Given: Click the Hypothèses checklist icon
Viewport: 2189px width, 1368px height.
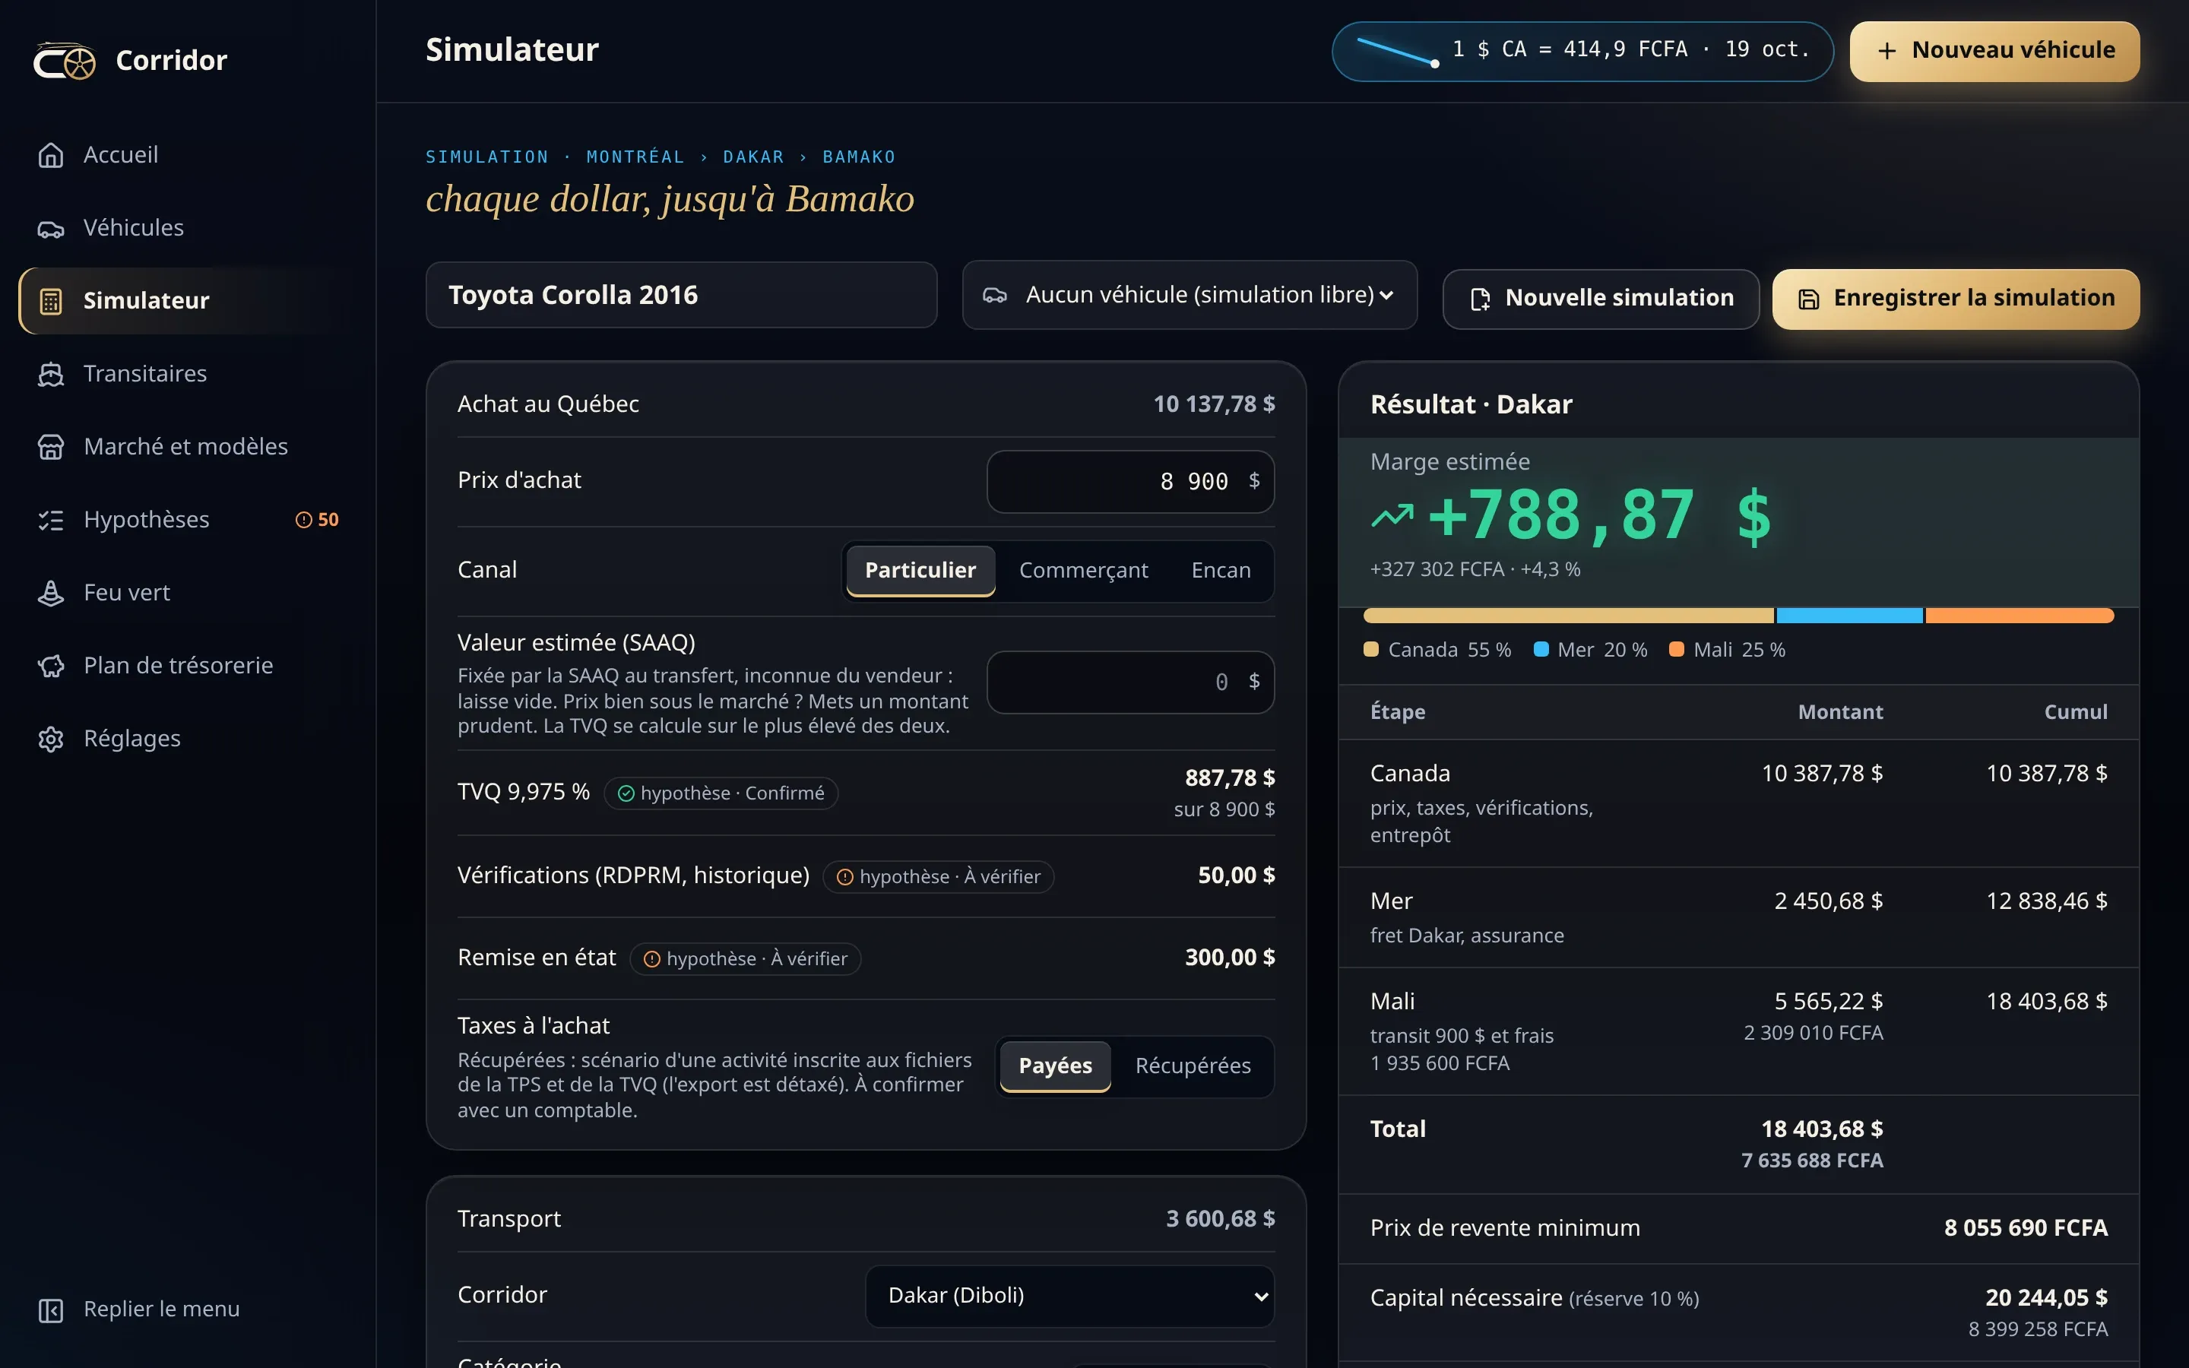Looking at the screenshot, I should (x=51, y=521).
